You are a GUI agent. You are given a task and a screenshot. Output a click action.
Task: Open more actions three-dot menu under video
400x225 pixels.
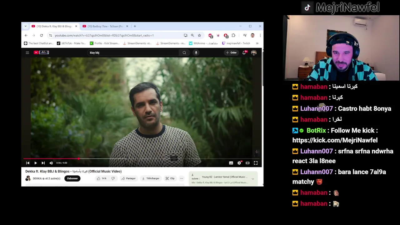coord(181,178)
